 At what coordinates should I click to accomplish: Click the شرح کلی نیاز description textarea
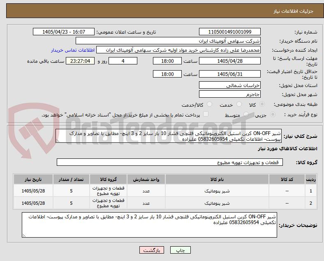[169, 136]
